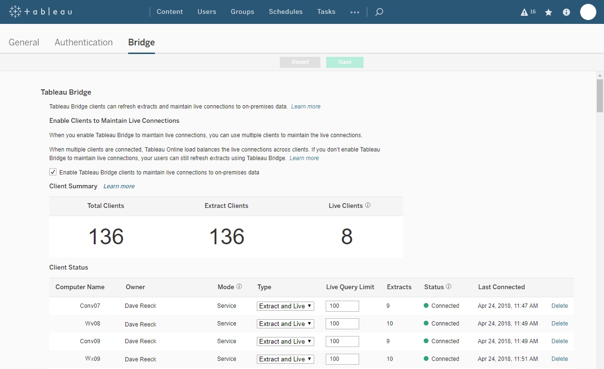The width and height of the screenshot is (604, 369).
Task: Delete the Conv09 client
Action: [x=560, y=341]
